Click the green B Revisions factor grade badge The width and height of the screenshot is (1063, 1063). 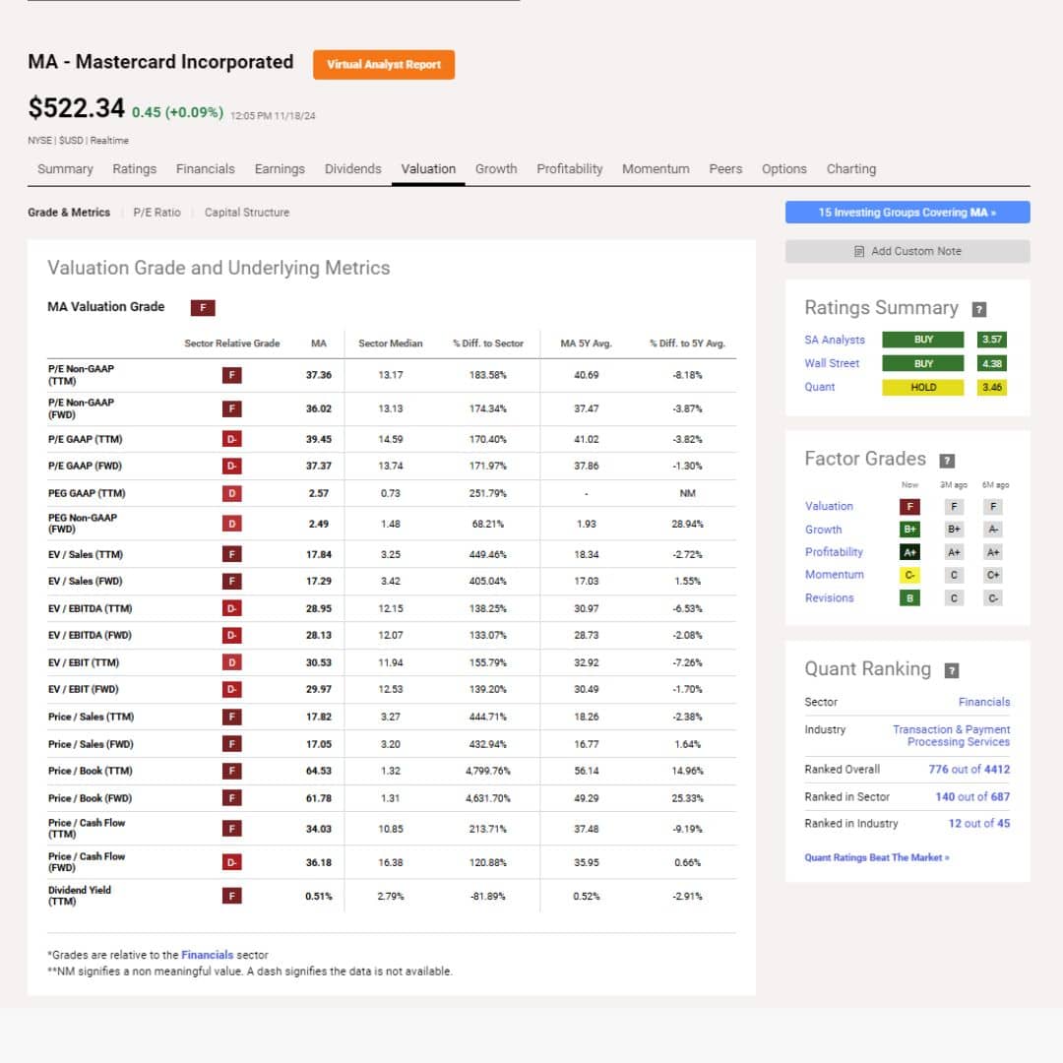(x=909, y=598)
